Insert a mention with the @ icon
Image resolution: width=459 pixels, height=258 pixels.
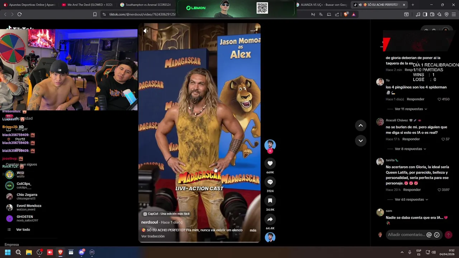pos(429,235)
